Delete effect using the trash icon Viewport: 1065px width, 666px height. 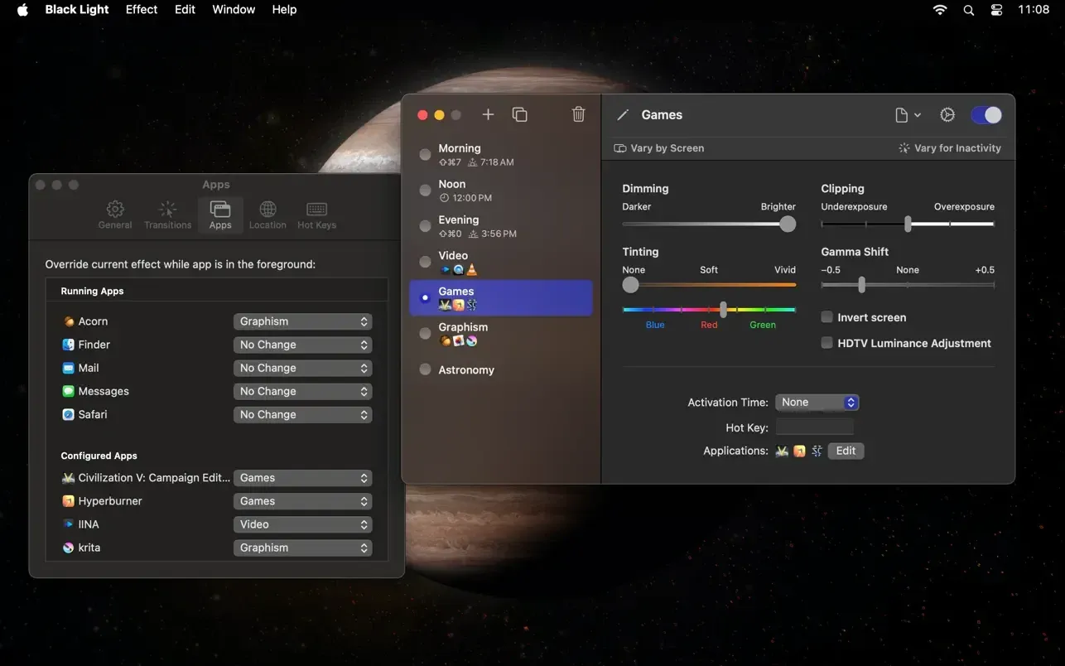[578, 114]
